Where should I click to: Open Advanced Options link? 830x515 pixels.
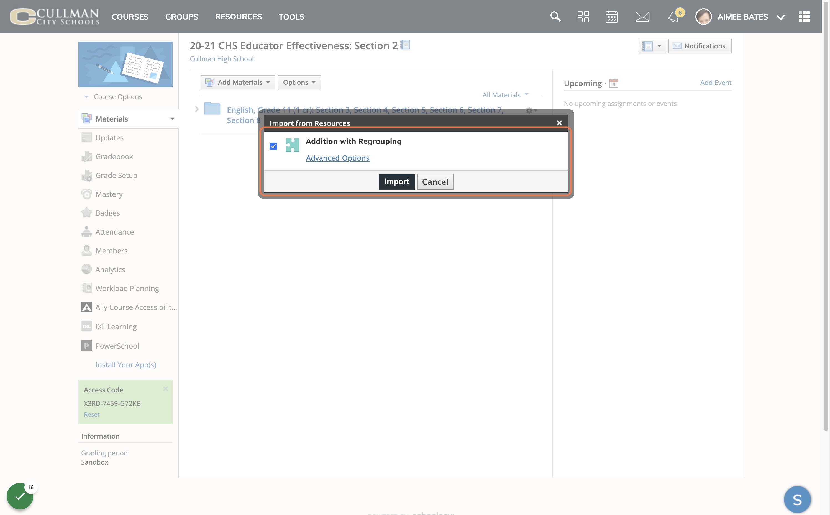(337, 158)
